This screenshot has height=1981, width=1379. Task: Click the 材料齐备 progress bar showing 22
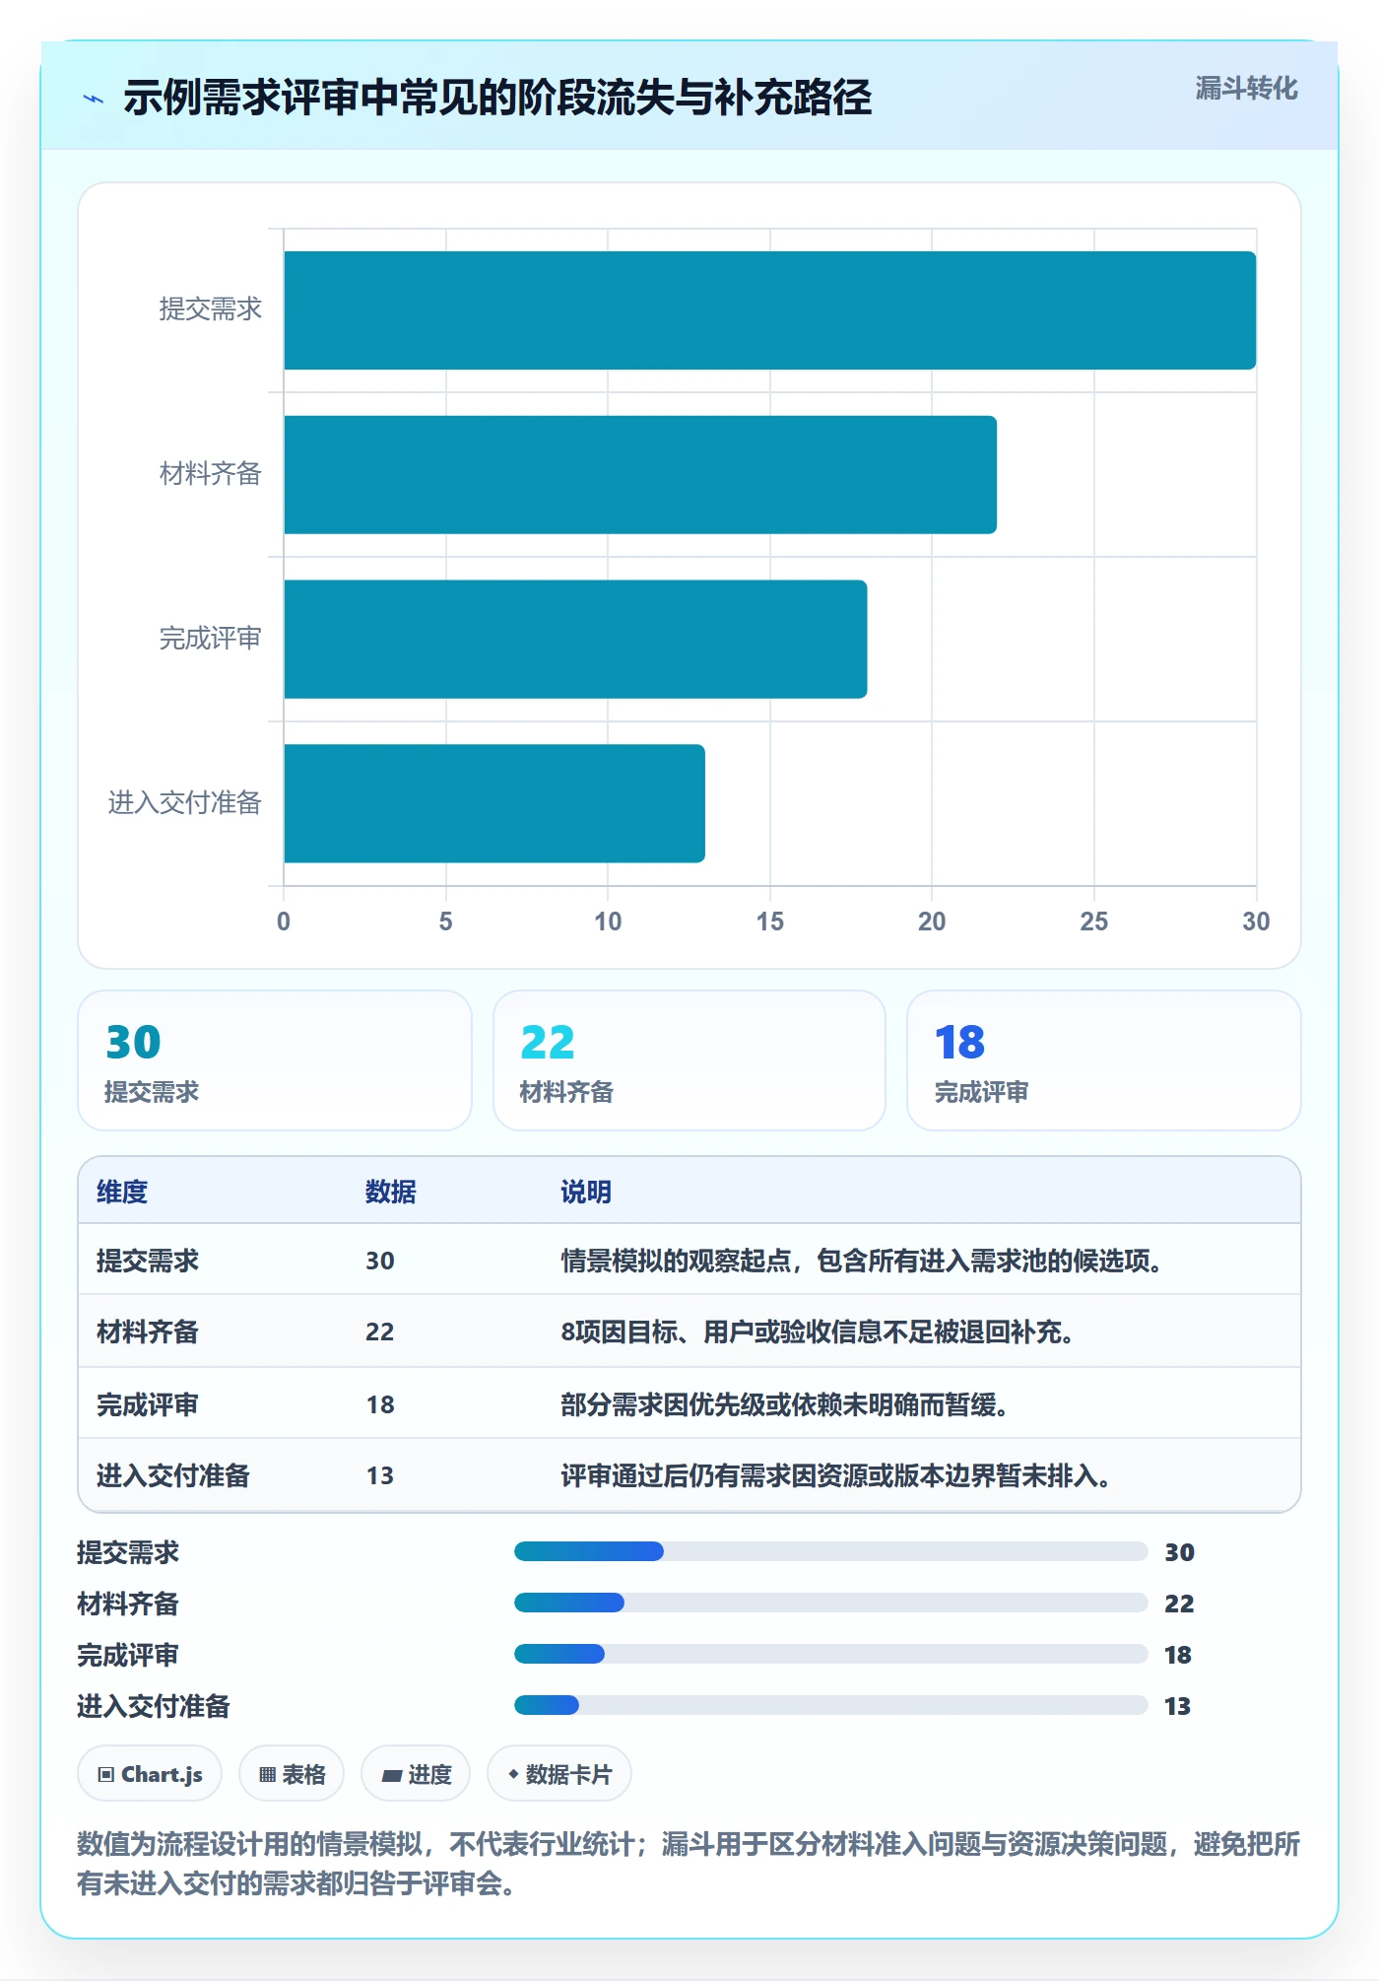830,1603
